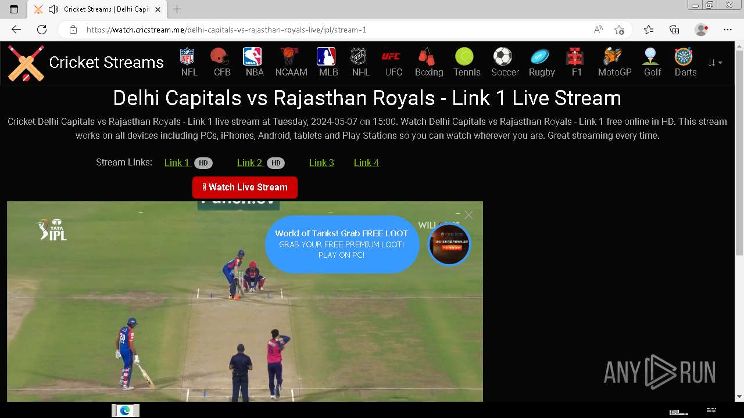The width and height of the screenshot is (744, 418).
Task: Open F1 racing streams
Action: pos(576,62)
